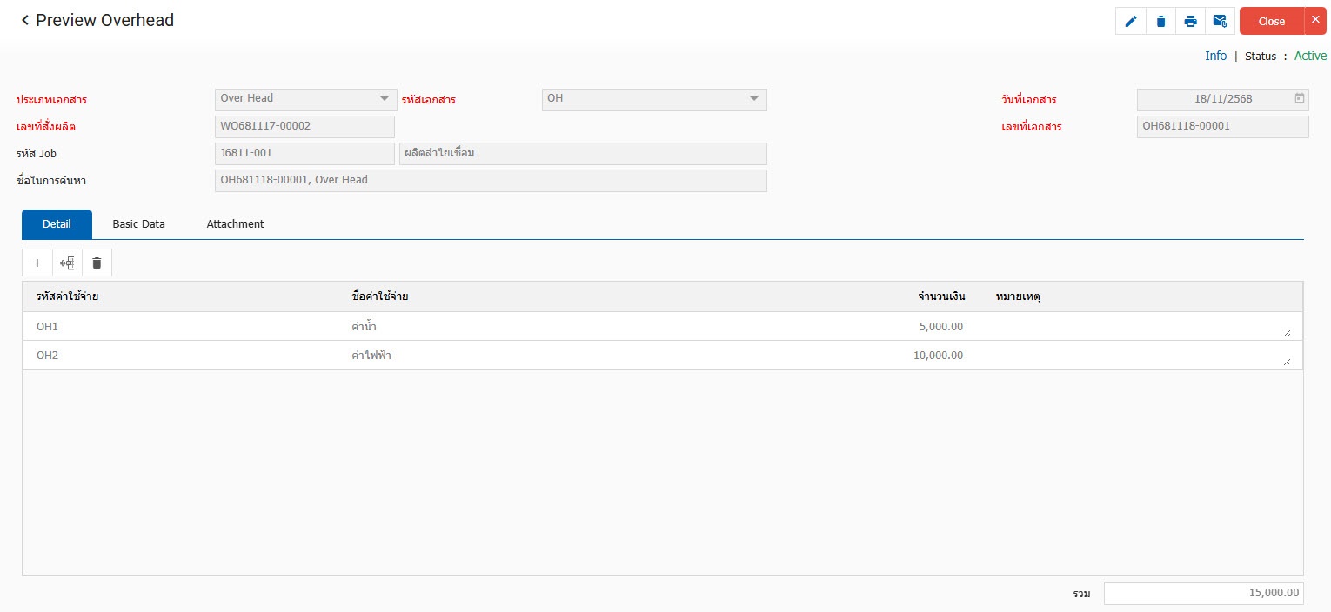Click the trash icon in top toolbar
This screenshot has width=1331, height=612.
click(x=1160, y=22)
